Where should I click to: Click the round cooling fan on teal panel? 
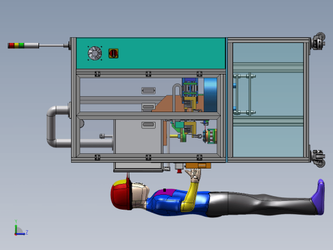click(x=95, y=53)
